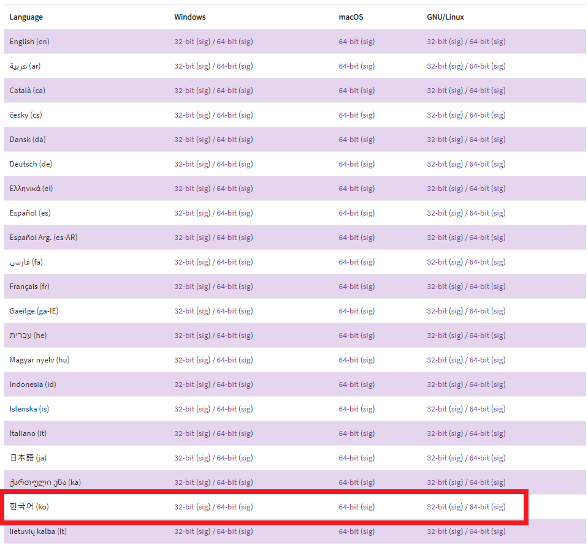
Task: Get GNU/Linux 64-bit for lietuvių kalba (lt)
Action: click(479, 531)
